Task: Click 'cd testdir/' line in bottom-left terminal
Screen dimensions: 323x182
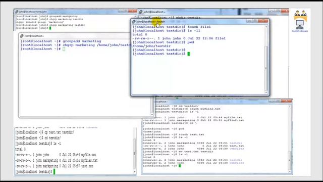Action: tap(38, 138)
